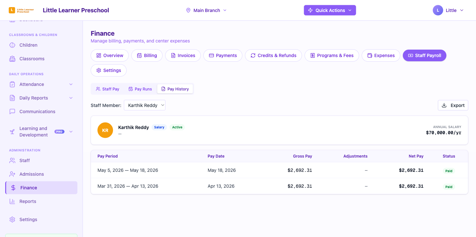Image resolution: width=476 pixels, height=237 pixels.
Task: Click the Communications chat bubble icon
Action: tap(12, 112)
